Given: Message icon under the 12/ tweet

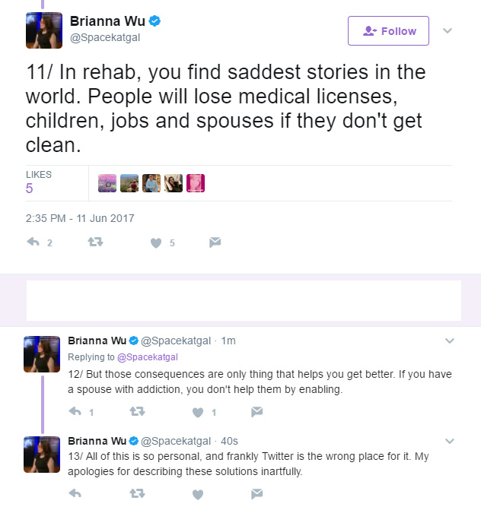Looking at the screenshot, I should tap(256, 412).
